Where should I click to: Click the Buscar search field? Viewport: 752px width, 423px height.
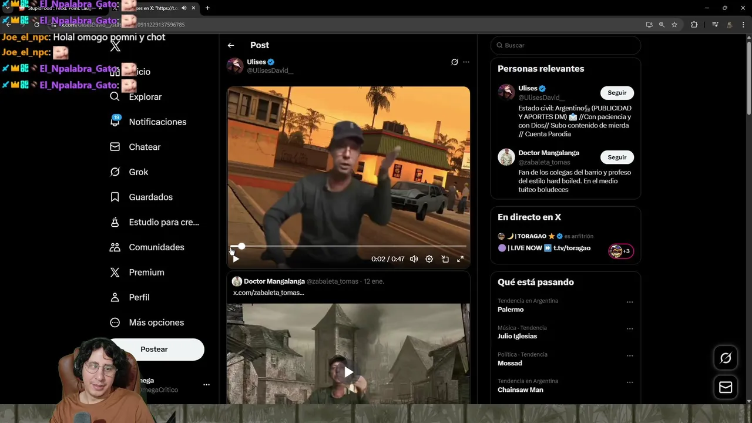point(565,45)
